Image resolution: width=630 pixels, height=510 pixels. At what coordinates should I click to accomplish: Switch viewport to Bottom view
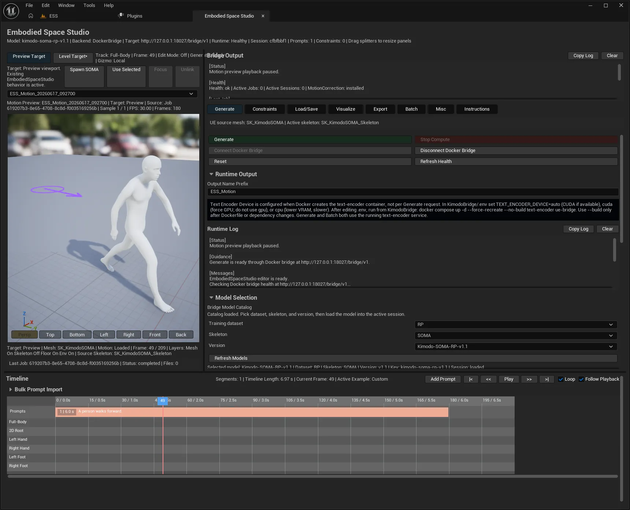coord(77,335)
